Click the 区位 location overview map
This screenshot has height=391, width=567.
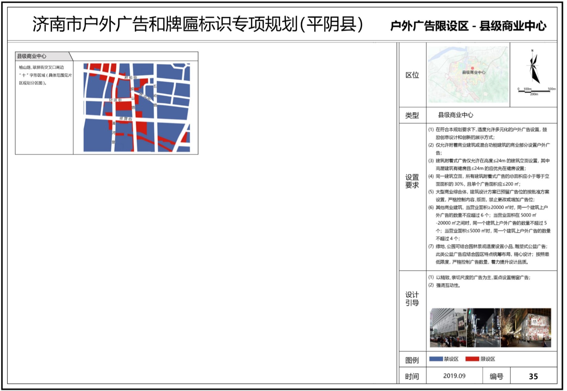click(468, 75)
